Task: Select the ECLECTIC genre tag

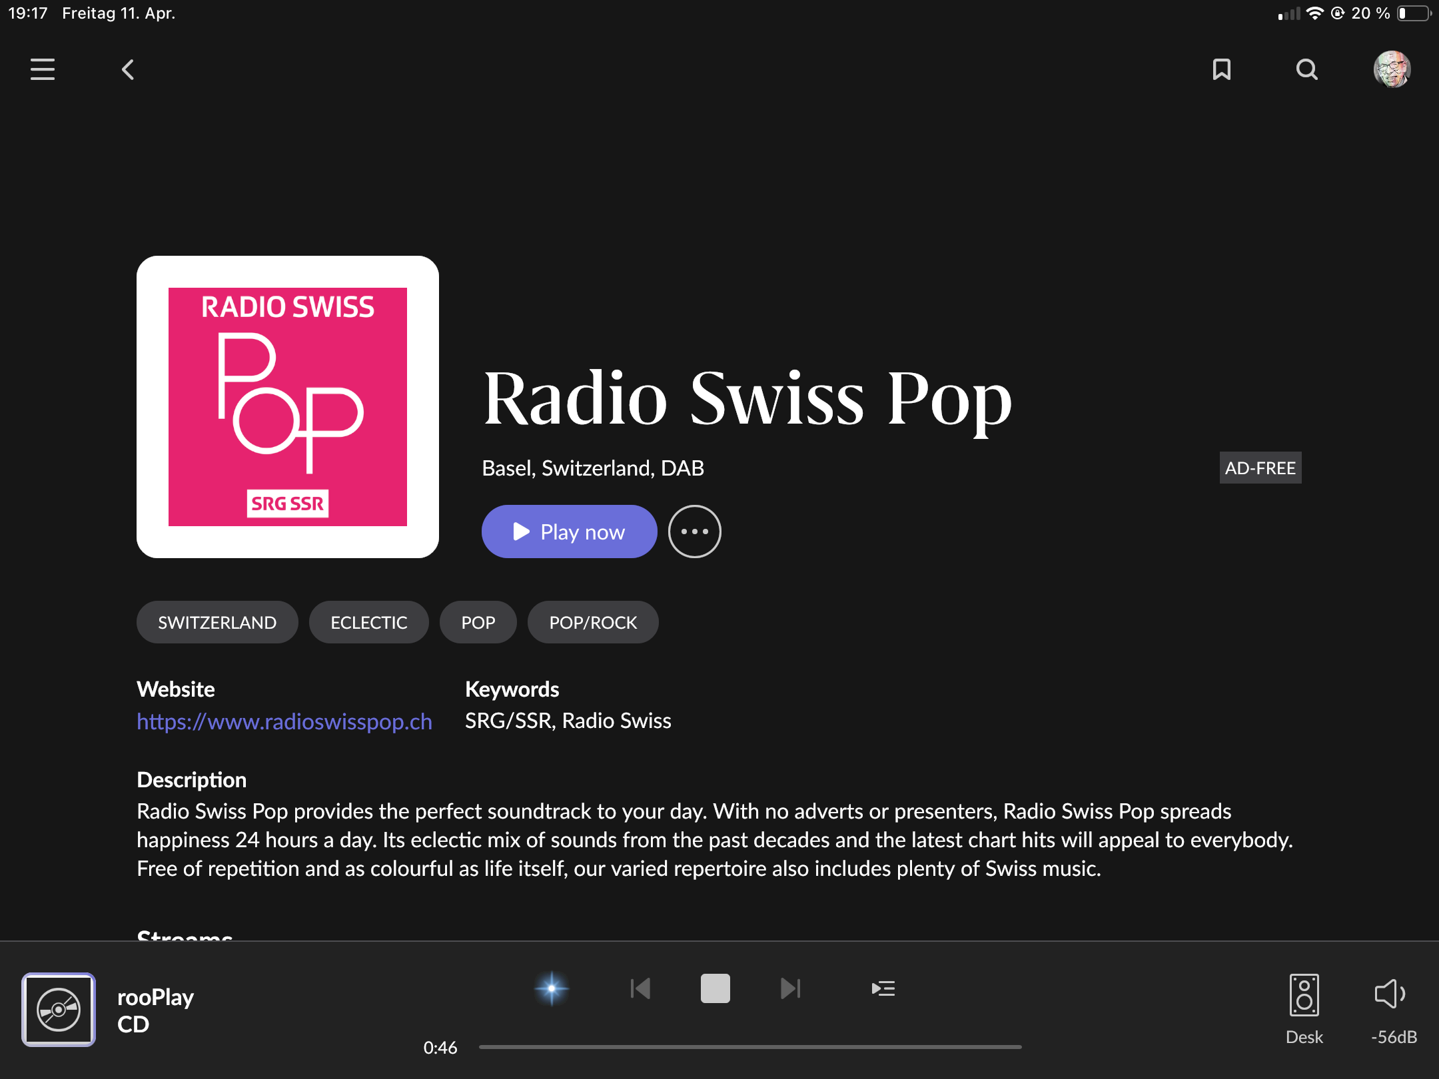Action: (x=369, y=622)
